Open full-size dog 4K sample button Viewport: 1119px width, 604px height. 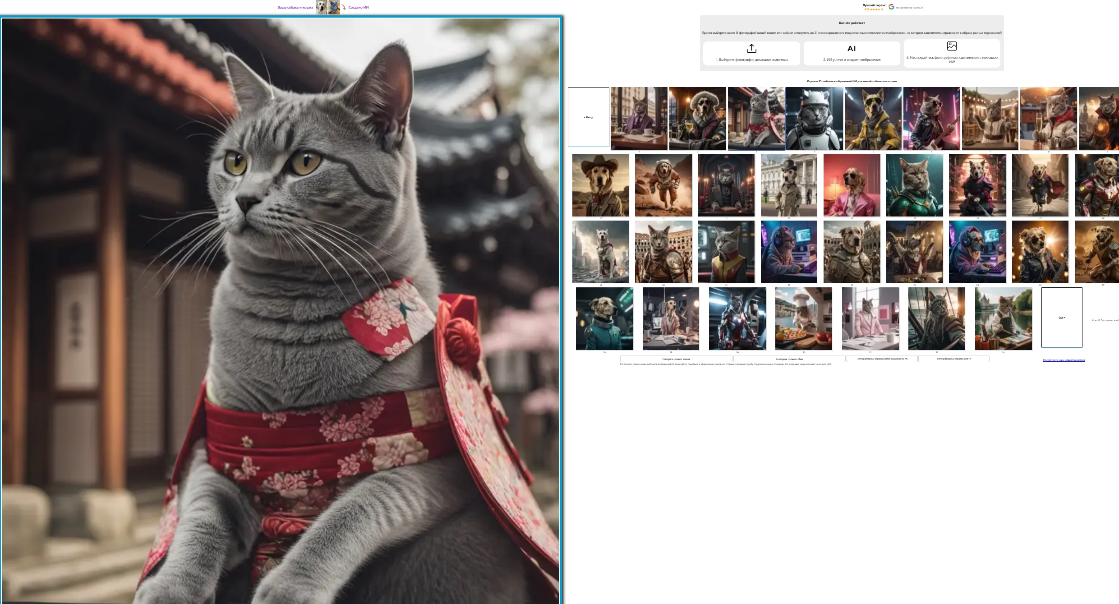(x=882, y=359)
